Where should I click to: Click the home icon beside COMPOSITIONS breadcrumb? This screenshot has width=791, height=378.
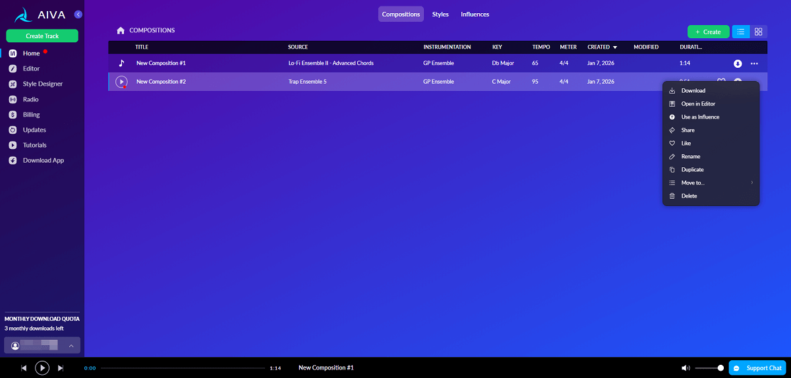point(121,30)
